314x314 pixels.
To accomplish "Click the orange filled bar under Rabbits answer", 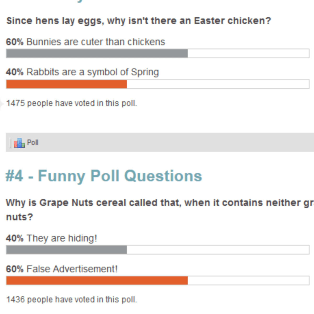I will (x=66, y=84).
